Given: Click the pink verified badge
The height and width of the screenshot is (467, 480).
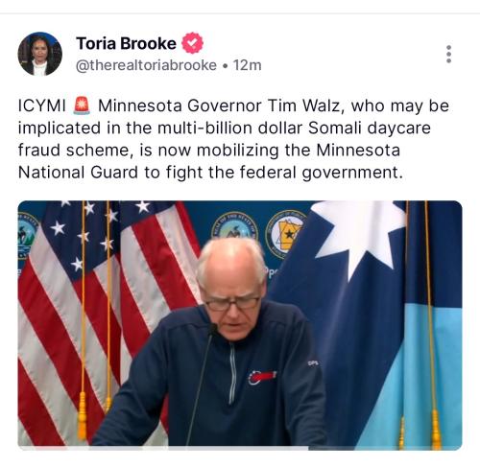Looking at the screenshot, I should [192, 43].
